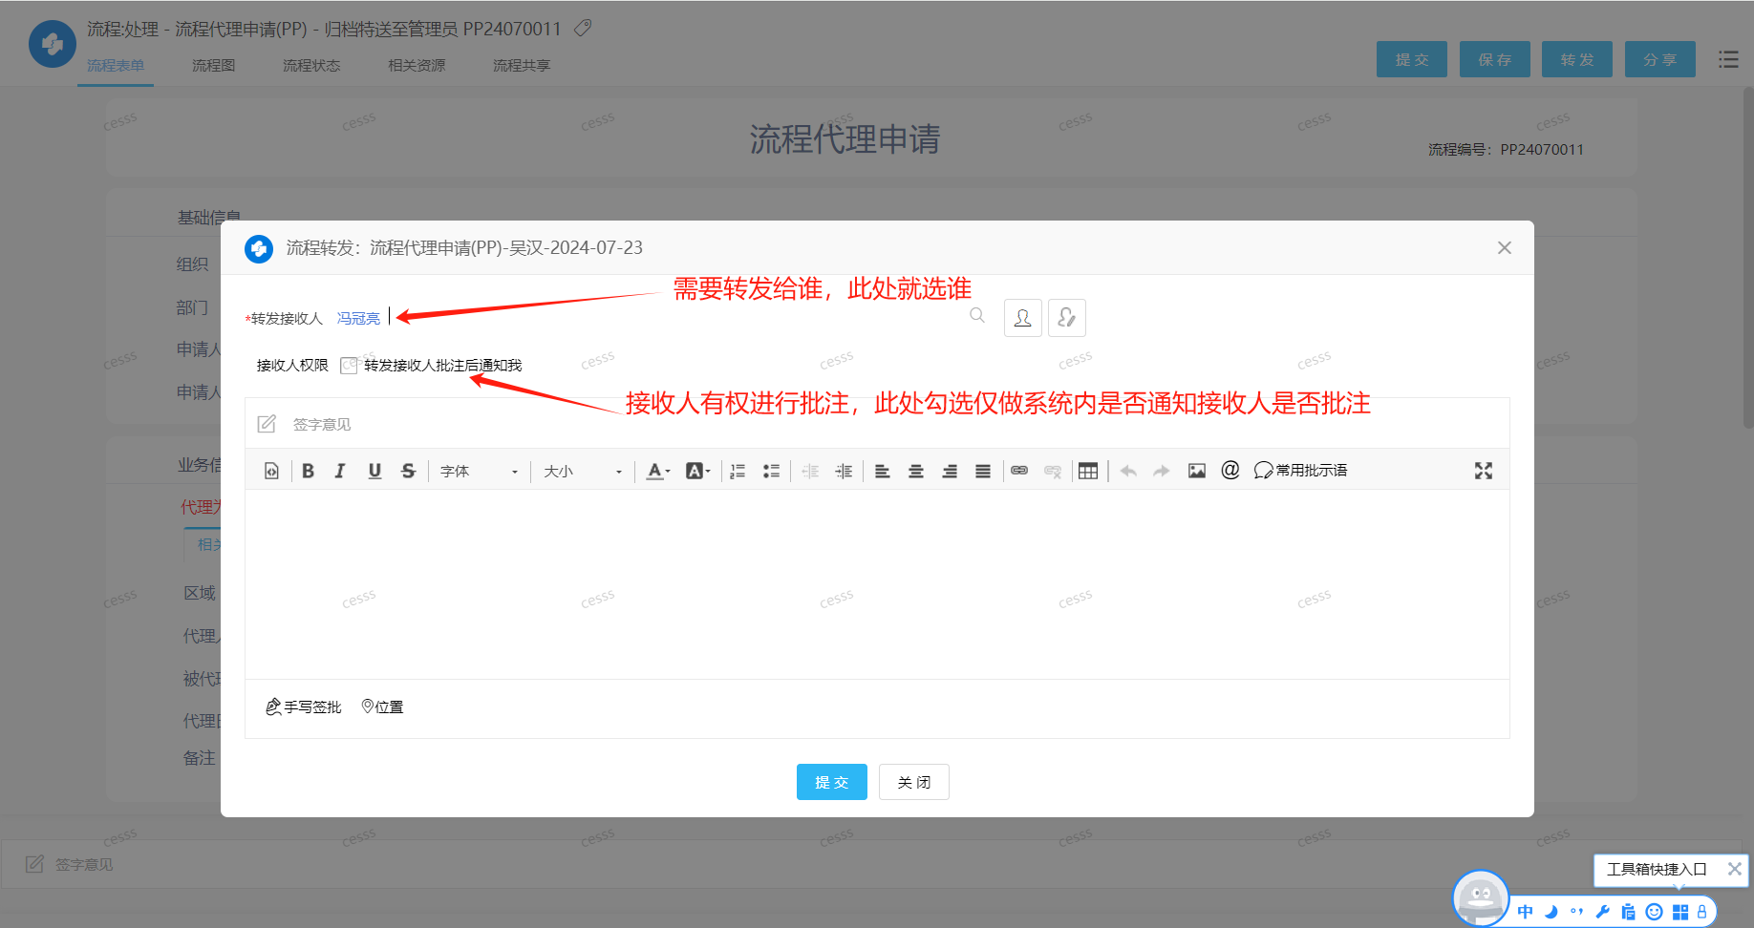Justify the text alignment

[x=983, y=471]
